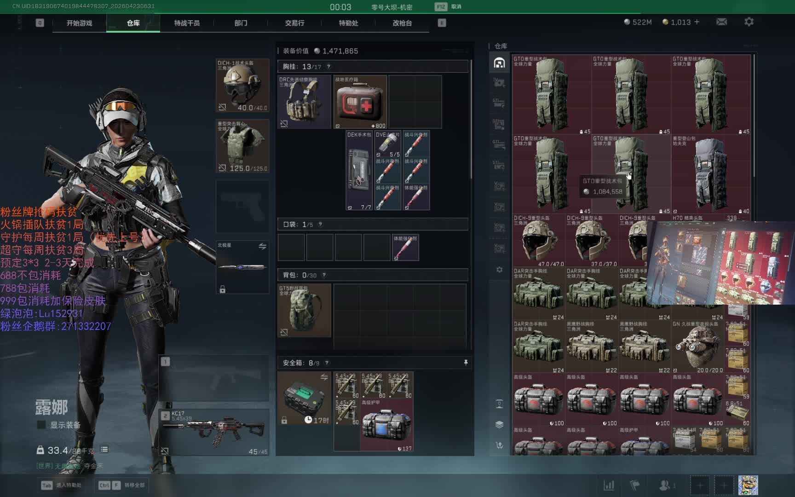Expand help tooltip next to 背包 capacity
This screenshot has height=497, width=795.
(x=324, y=275)
